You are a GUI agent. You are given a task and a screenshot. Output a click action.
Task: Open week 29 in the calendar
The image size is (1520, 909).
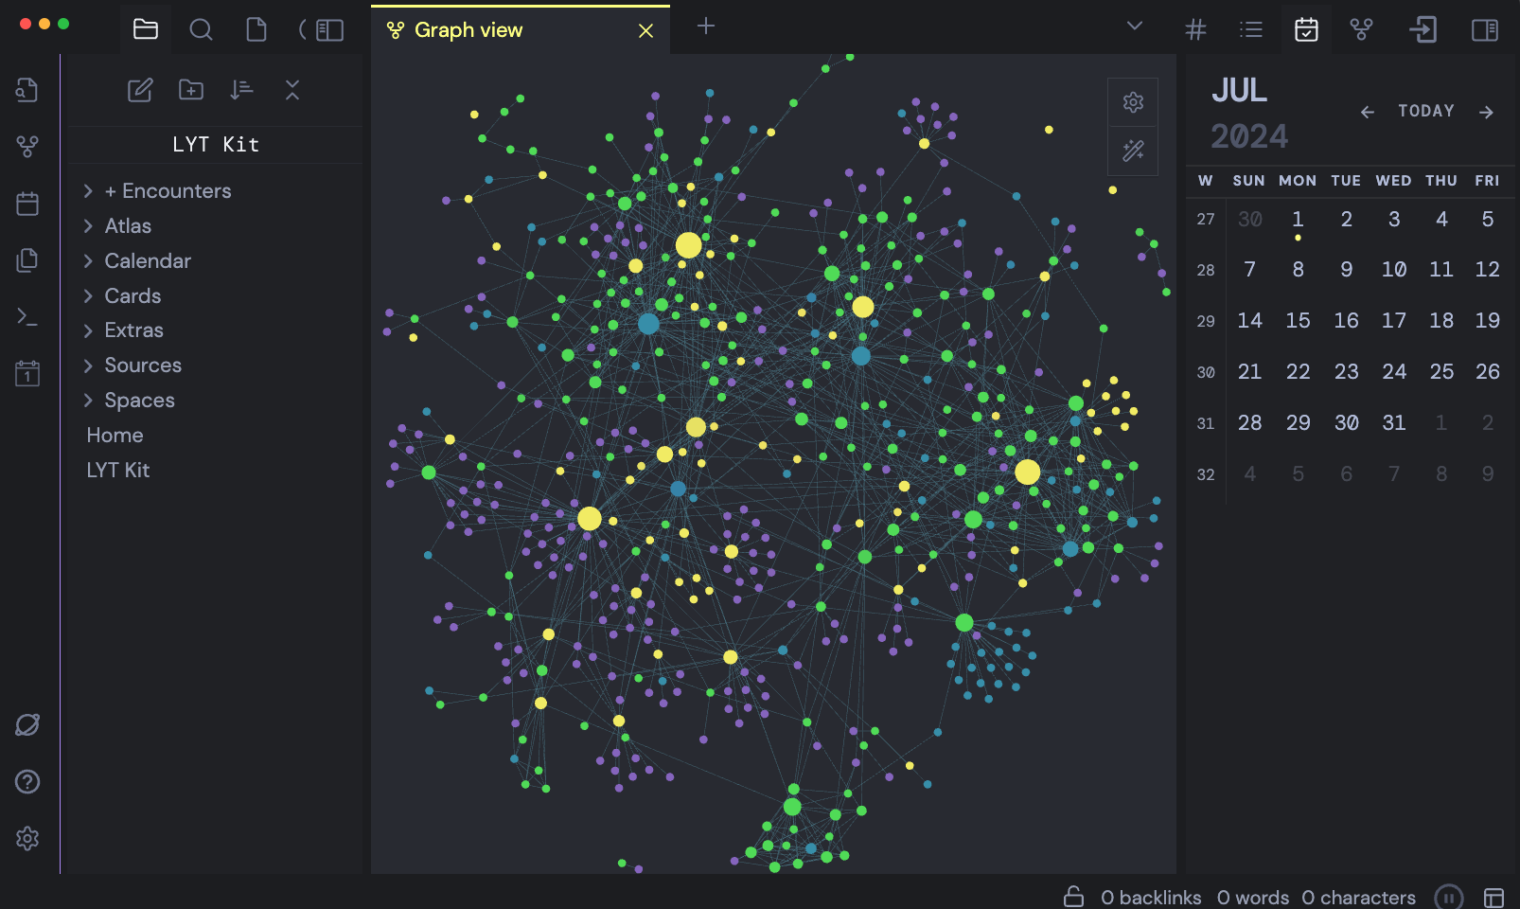tap(1205, 322)
